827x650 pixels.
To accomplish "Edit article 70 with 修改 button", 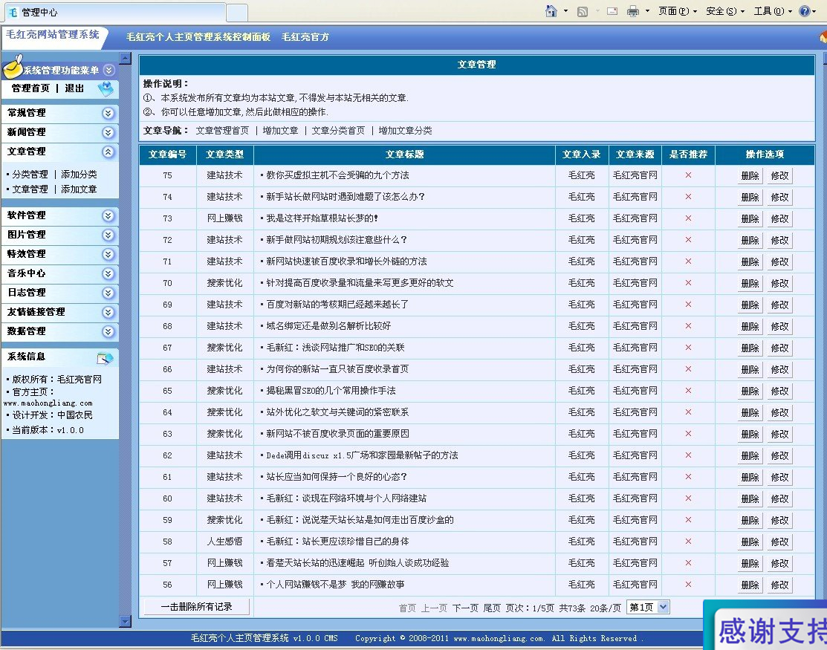I will pyautogui.click(x=779, y=284).
